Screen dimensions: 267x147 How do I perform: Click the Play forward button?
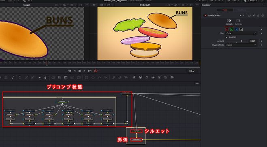[x=84, y=71]
